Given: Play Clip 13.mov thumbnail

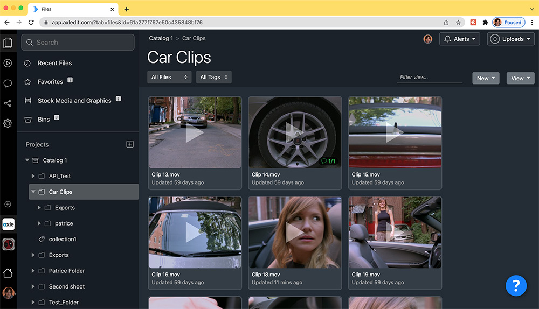Looking at the screenshot, I should point(195,132).
